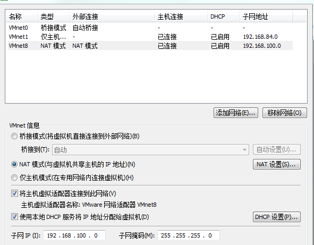Click subnet address 192.168.84.0 cell

[x=260, y=37]
